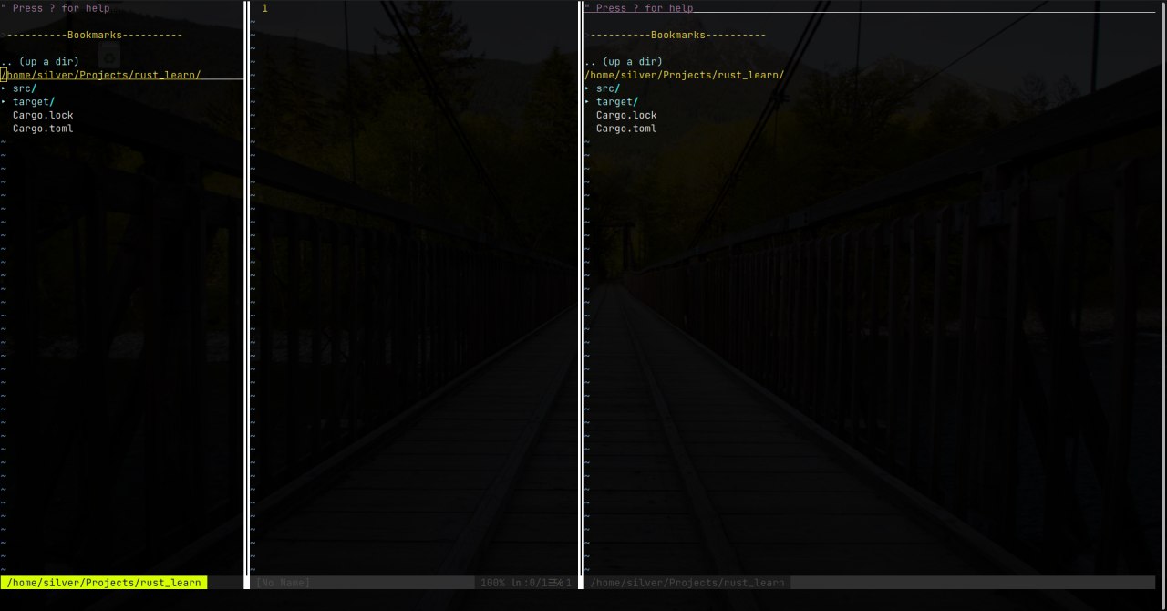Select Cargo.lock in left NERDTree
Image resolution: width=1167 pixels, height=611 pixels.
(43, 115)
